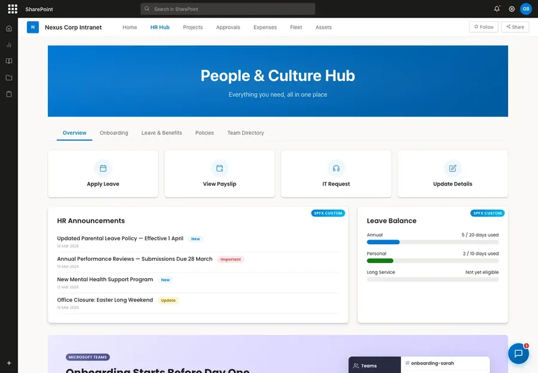Click the home icon in left sidebar
The image size is (538, 373).
[x=9, y=29]
